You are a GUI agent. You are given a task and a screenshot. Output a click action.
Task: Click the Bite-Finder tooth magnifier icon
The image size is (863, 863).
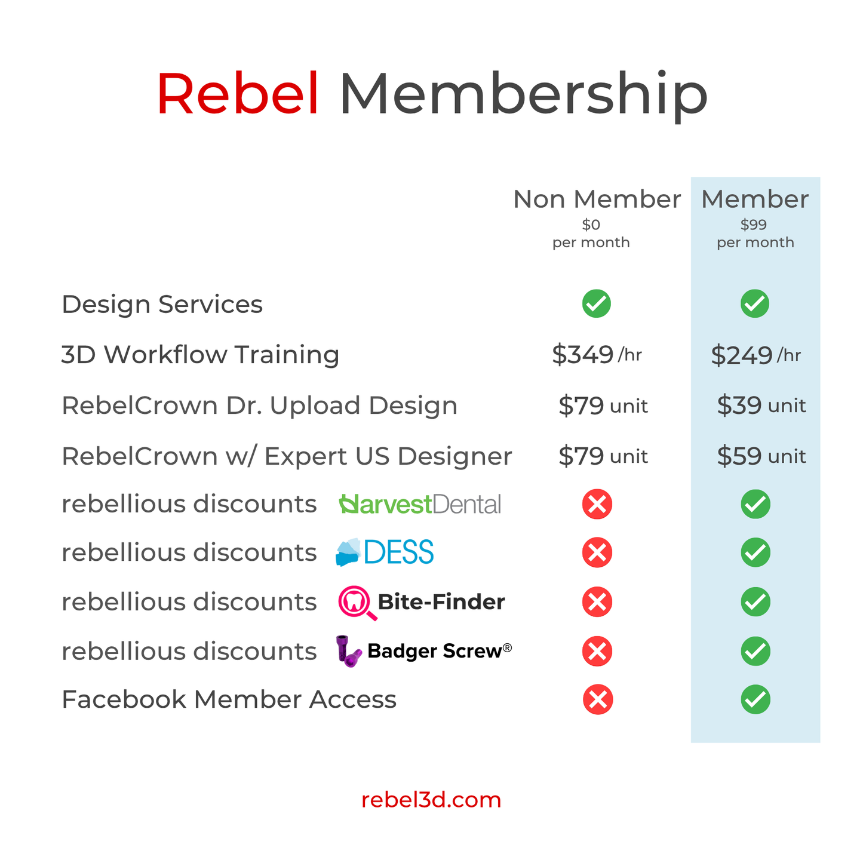[x=357, y=602]
